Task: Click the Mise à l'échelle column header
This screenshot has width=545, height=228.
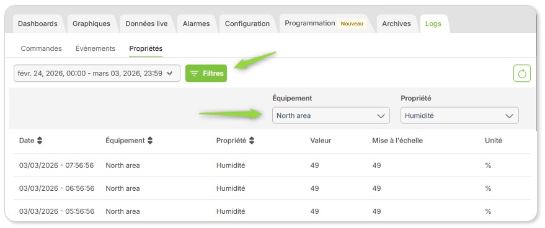Action: tap(397, 141)
